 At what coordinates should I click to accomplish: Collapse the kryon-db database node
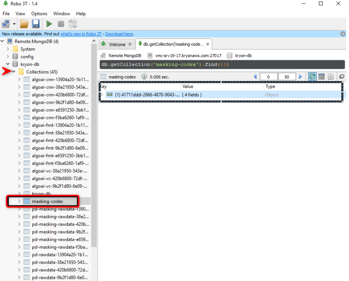(x=8, y=64)
